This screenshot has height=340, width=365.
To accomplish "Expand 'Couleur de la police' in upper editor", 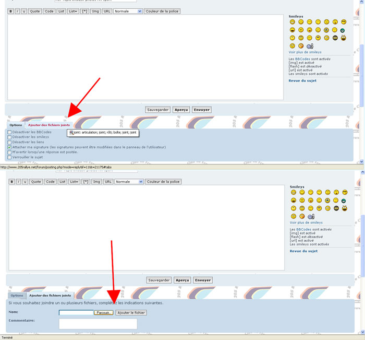I will tap(162, 11).
